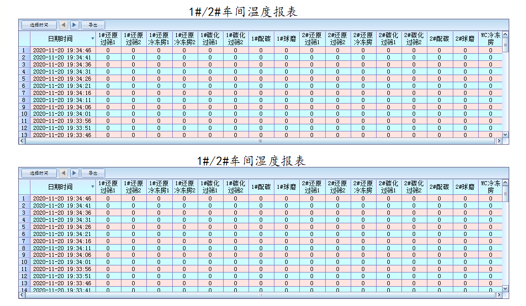Click previous page arrow in humidity report toolbar
526x306 pixels.
[64, 173]
